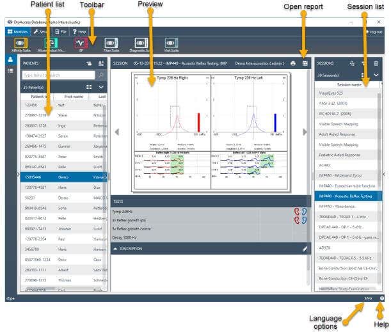Sort by First name column header
This screenshot has height=332, width=391.
click(x=74, y=97)
